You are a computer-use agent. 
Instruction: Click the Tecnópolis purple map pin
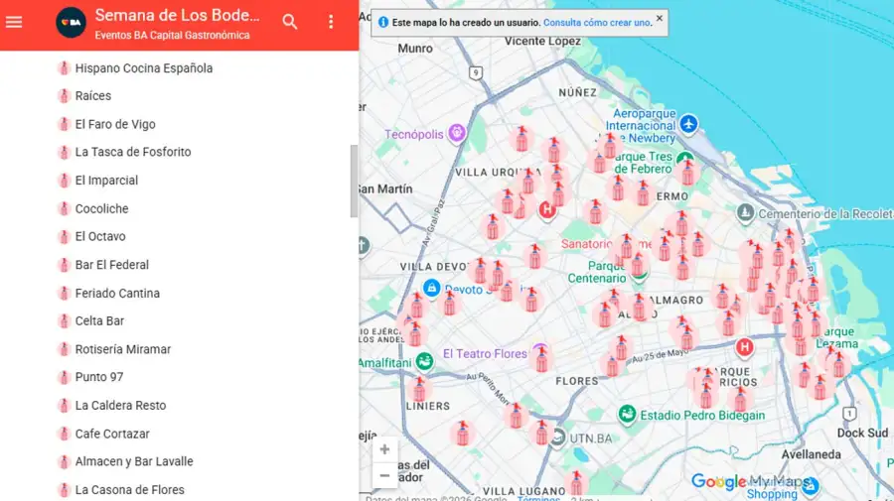pos(457,134)
